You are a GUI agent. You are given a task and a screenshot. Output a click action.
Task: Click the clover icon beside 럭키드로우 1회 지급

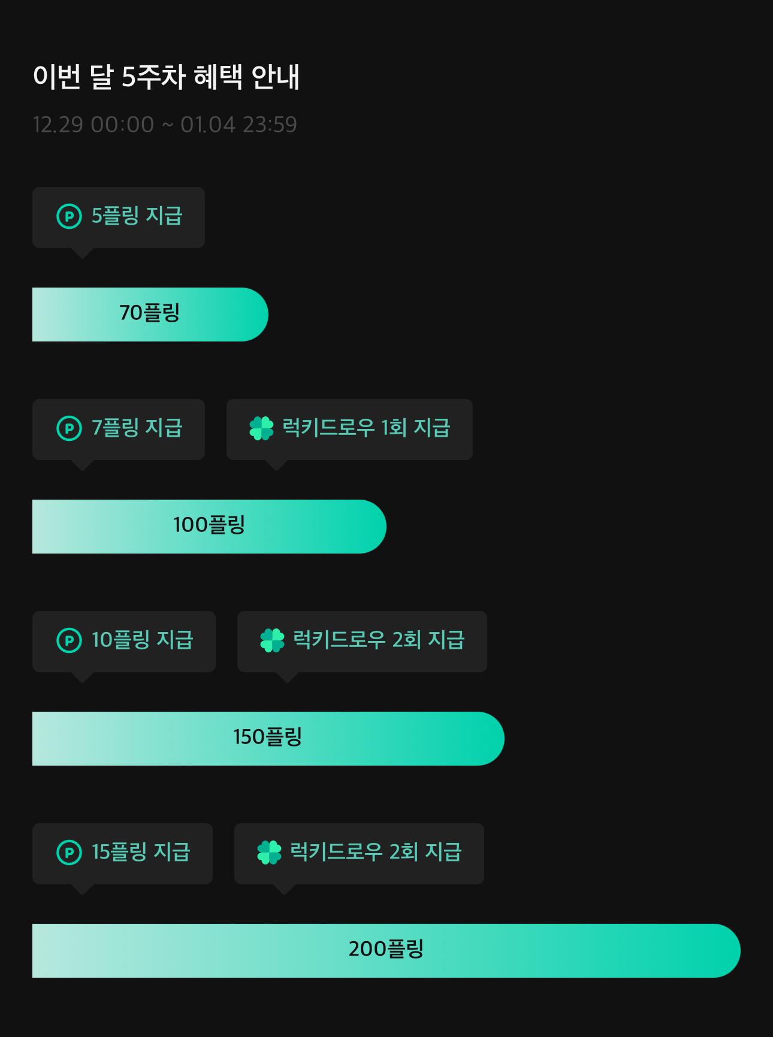tap(261, 428)
